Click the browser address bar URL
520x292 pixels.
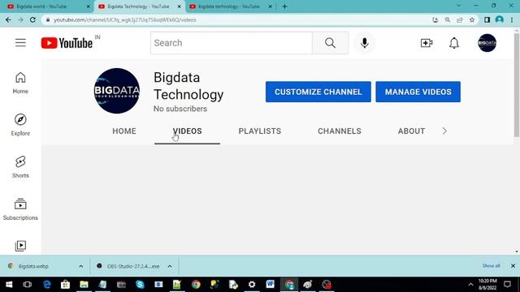coord(124,19)
